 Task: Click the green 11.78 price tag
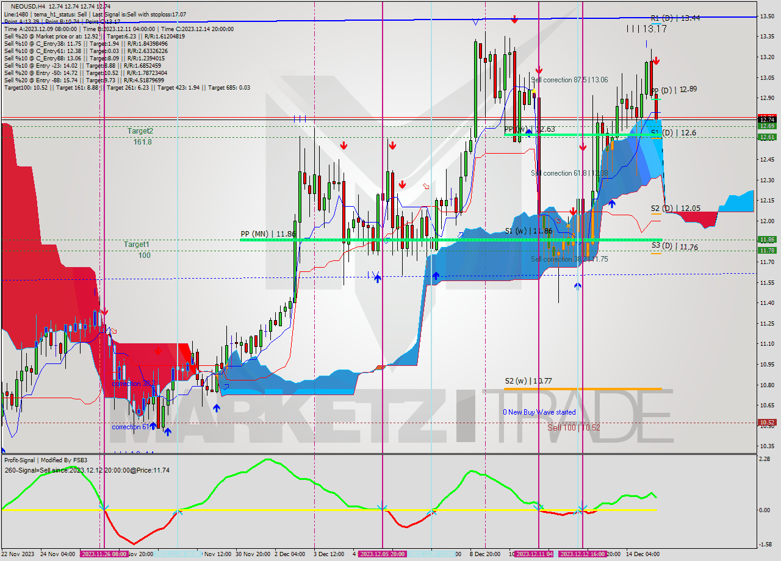767,251
